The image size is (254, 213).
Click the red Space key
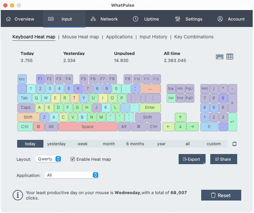pyautogui.click(x=88, y=127)
